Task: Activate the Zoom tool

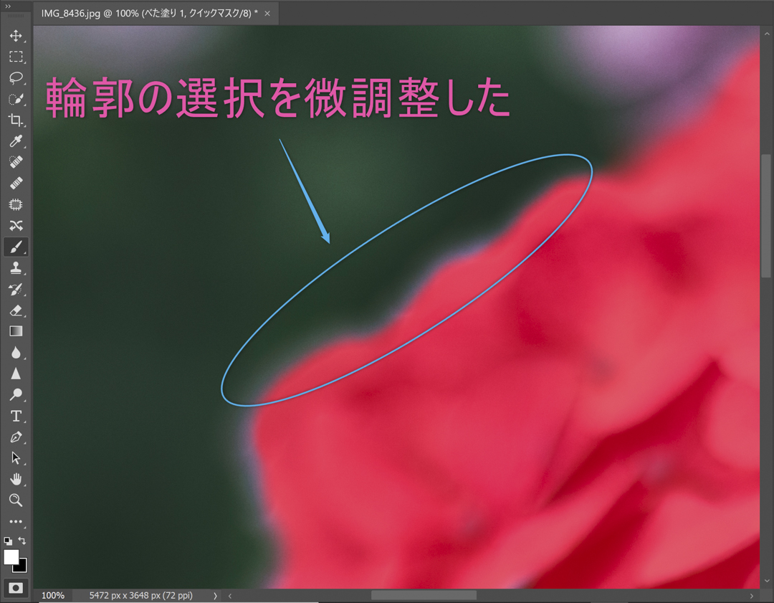Action: tap(16, 500)
